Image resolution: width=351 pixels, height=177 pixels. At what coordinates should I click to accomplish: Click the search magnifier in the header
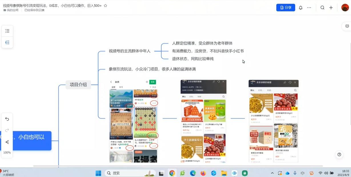(x=322, y=8)
